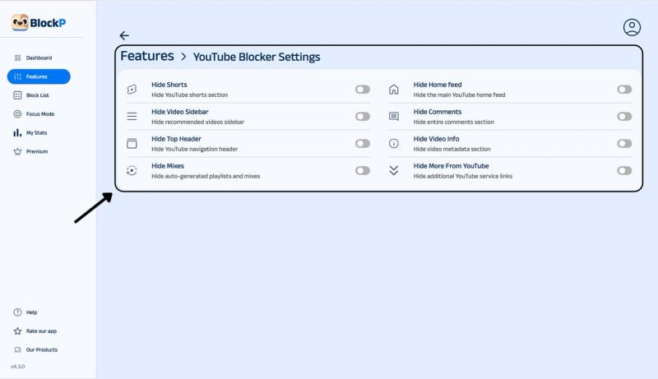This screenshot has height=379, width=658.
Task: Toggle Hide Top Header on
Action: (x=363, y=143)
